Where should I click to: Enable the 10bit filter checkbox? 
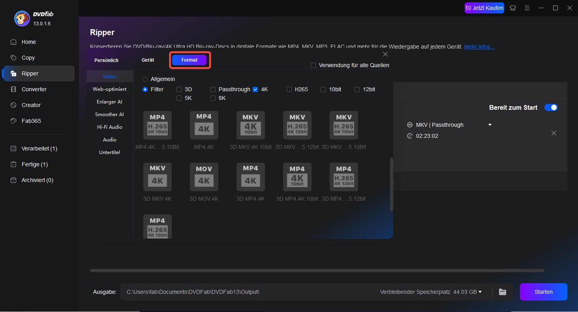coord(323,89)
